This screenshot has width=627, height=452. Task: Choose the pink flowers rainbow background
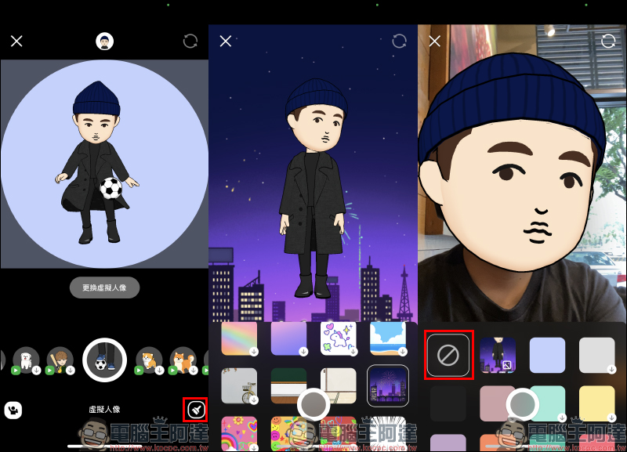pyautogui.click(x=239, y=434)
